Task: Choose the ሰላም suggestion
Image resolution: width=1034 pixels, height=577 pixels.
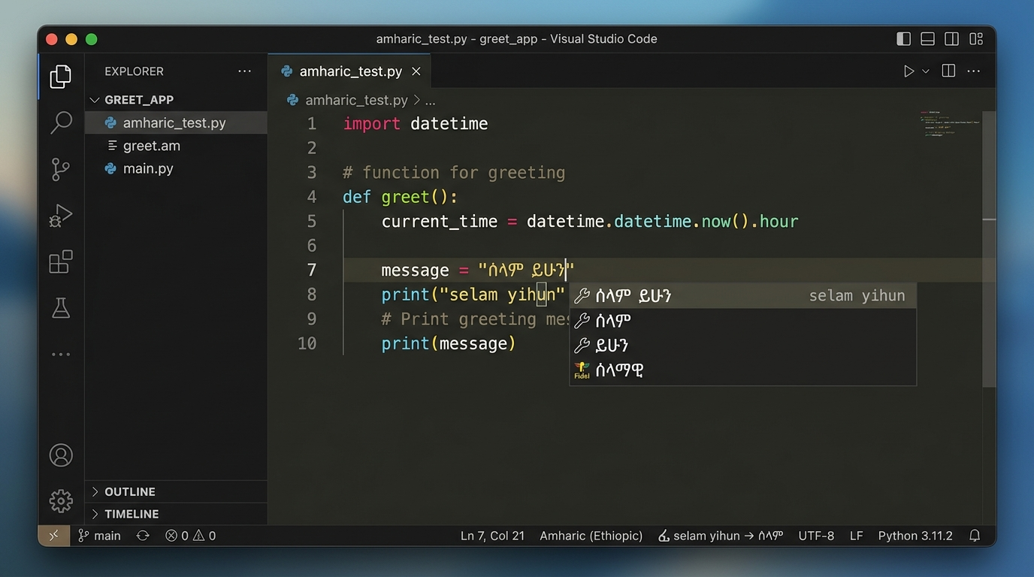Action: click(x=742, y=321)
